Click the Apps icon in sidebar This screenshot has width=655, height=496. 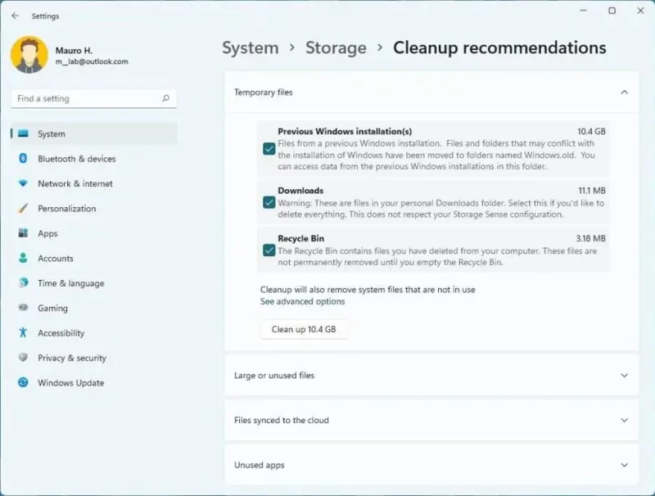(x=24, y=233)
